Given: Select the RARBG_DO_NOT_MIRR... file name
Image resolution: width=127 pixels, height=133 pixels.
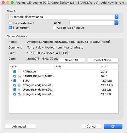Looking at the screenshot, I should point(38,76).
